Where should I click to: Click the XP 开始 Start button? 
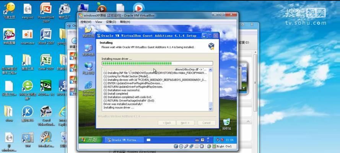89,140
